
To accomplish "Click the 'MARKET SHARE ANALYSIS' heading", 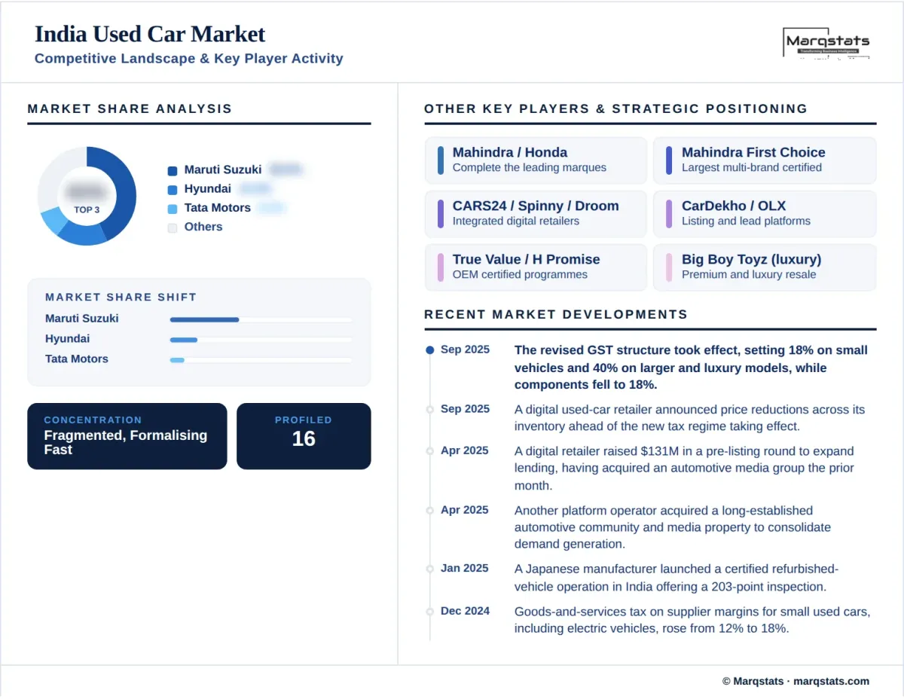I will tap(130, 108).
